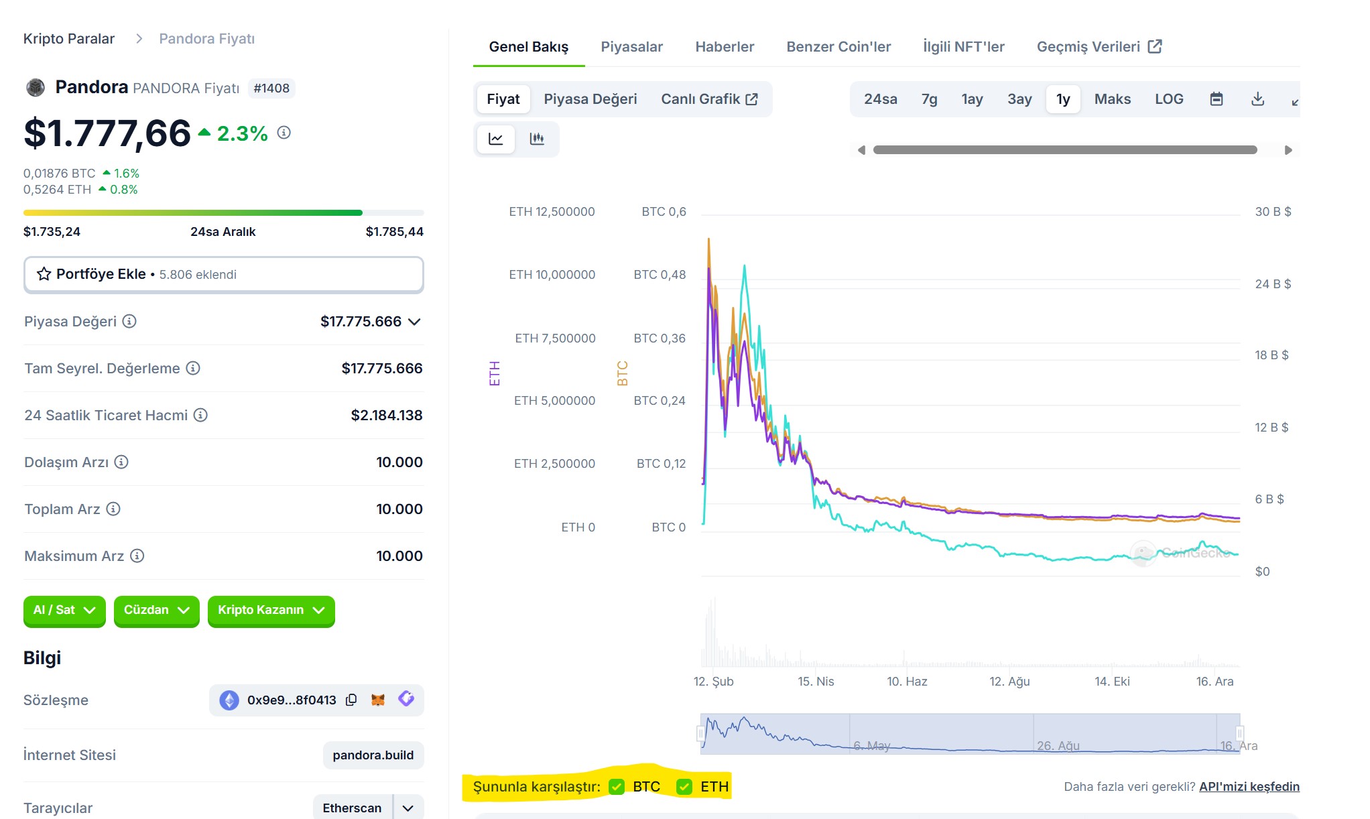Click Portföye Ekle button

click(x=224, y=275)
